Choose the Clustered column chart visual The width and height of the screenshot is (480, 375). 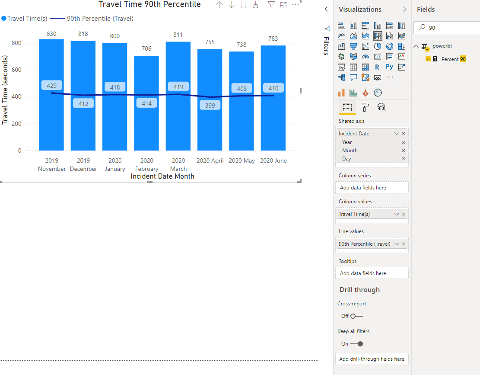378,26
